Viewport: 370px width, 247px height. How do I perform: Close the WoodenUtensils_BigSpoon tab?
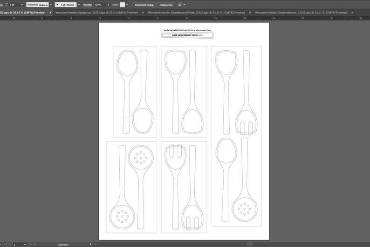click(x=143, y=13)
